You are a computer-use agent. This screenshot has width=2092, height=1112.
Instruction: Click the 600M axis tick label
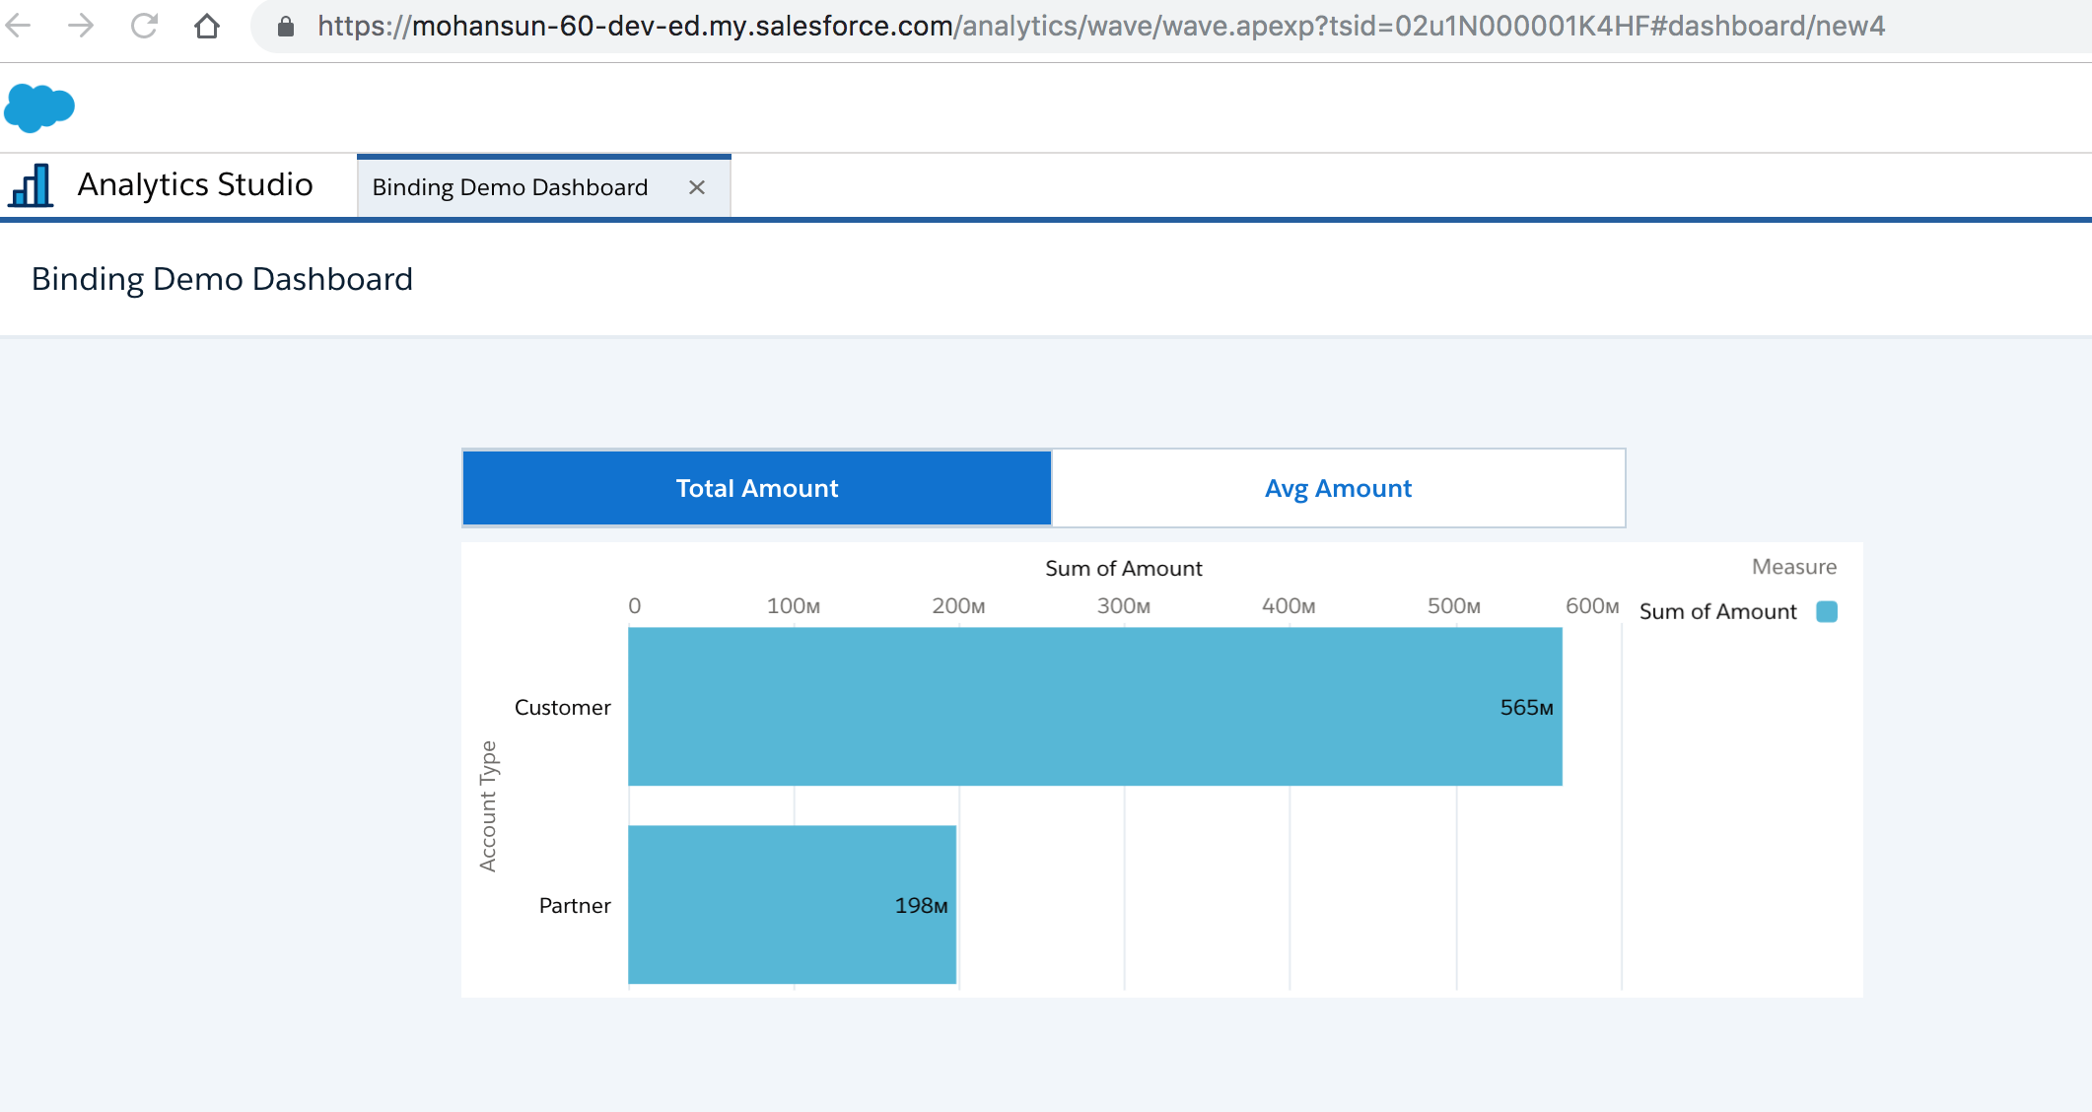1592,606
